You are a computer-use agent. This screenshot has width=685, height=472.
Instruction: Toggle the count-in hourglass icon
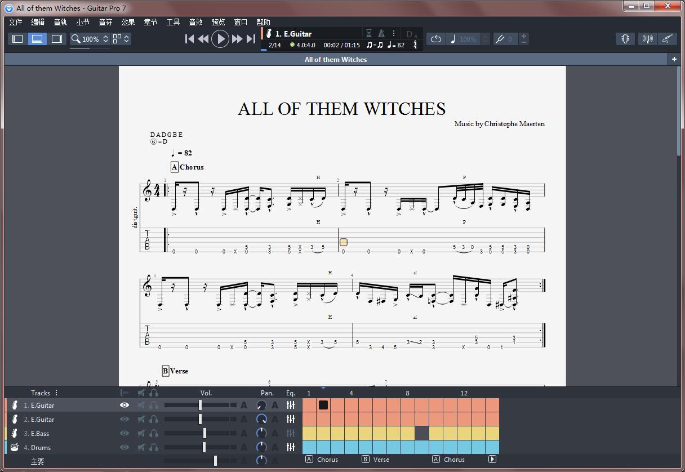pyautogui.click(x=370, y=34)
